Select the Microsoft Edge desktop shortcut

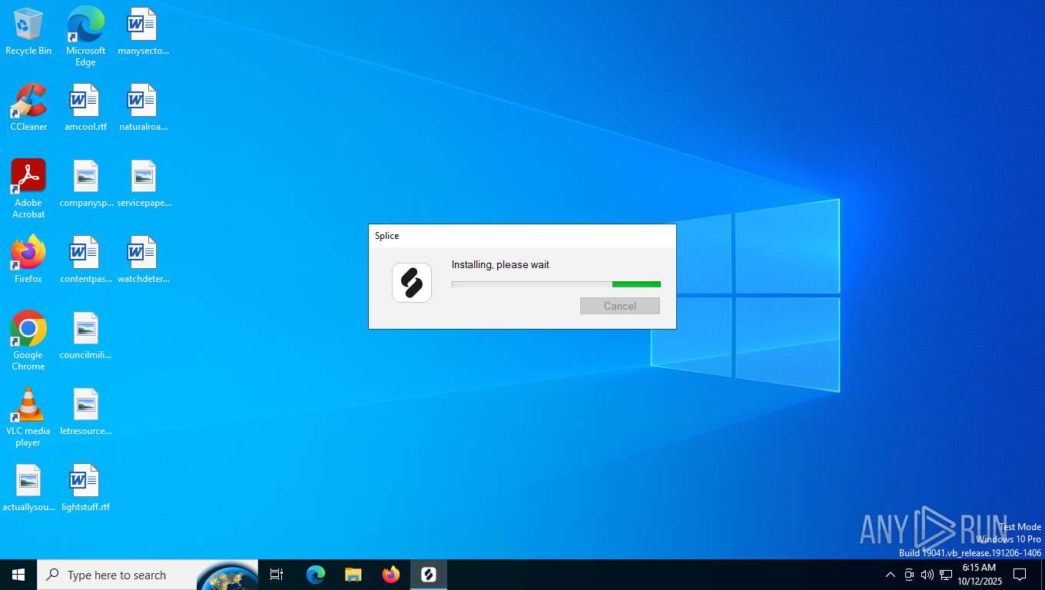pyautogui.click(x=85, y=36)
